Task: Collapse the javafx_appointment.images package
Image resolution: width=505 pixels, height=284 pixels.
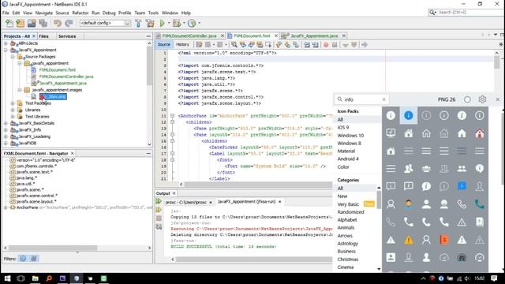Action: click(x=20, y=90)
